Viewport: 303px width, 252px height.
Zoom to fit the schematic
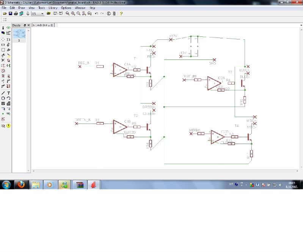pos(68,14)
